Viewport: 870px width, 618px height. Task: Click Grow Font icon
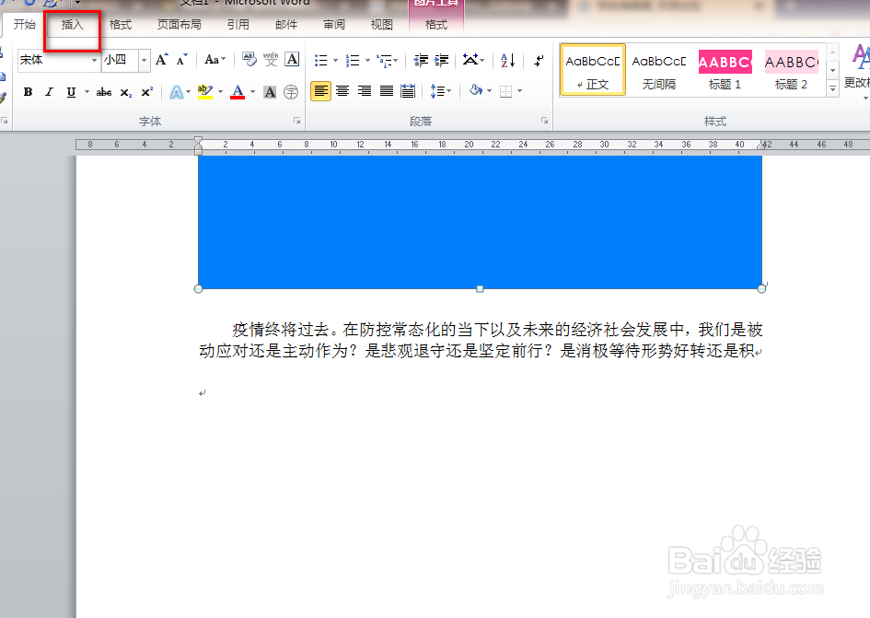pyautogui.click(x=161, y=60)
